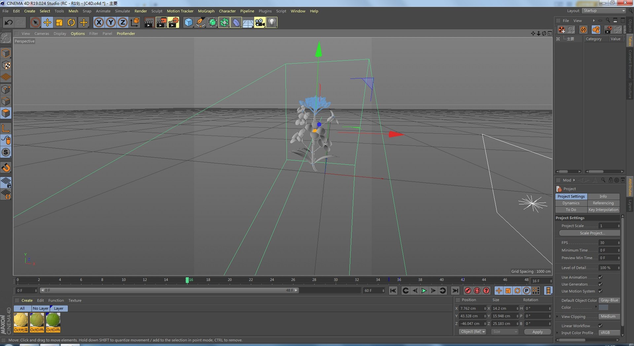This screenshot has height=346, width=634.
Task: Click the default Color swatch
Action: pos(603,307)
